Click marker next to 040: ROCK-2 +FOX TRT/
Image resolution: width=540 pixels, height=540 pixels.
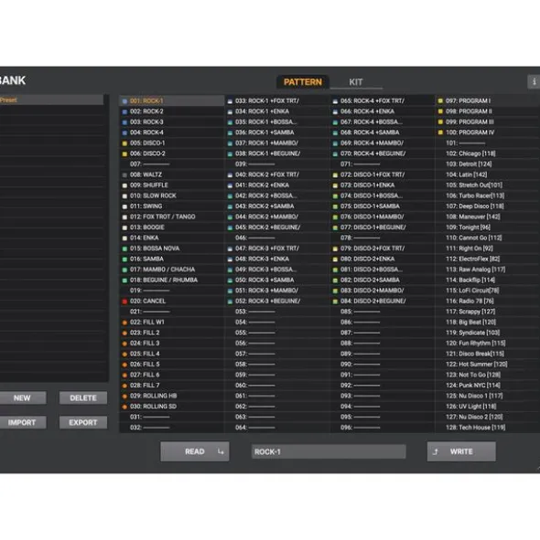click(230, 175)
